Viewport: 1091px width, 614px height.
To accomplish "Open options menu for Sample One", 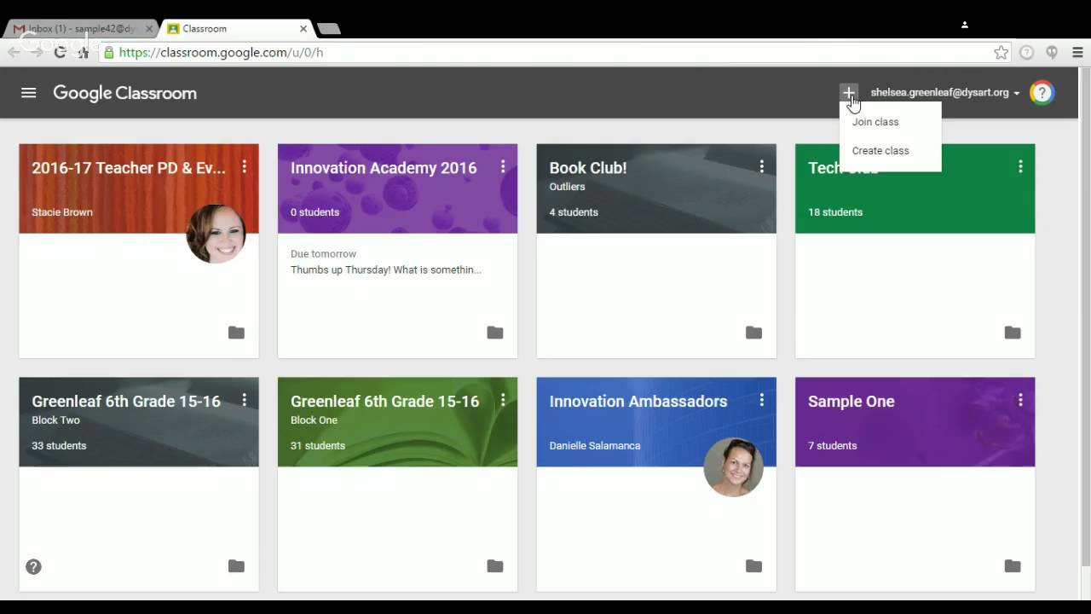I will pyautogui.click(x=1020, y=400).
